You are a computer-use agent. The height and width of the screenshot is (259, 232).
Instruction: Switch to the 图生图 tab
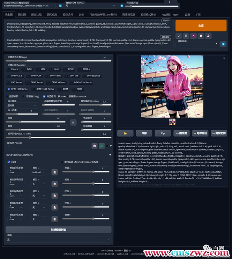(x=22, y=15)
